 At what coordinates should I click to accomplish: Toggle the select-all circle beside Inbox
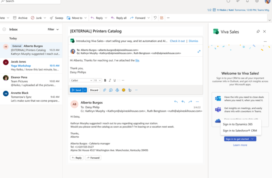click(4, 29)
